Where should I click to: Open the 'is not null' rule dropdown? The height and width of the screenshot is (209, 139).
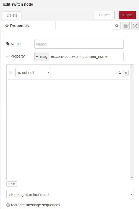coord(33,73)
